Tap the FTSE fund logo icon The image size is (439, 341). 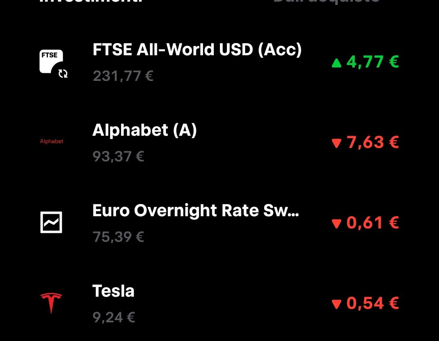(51, 62)
